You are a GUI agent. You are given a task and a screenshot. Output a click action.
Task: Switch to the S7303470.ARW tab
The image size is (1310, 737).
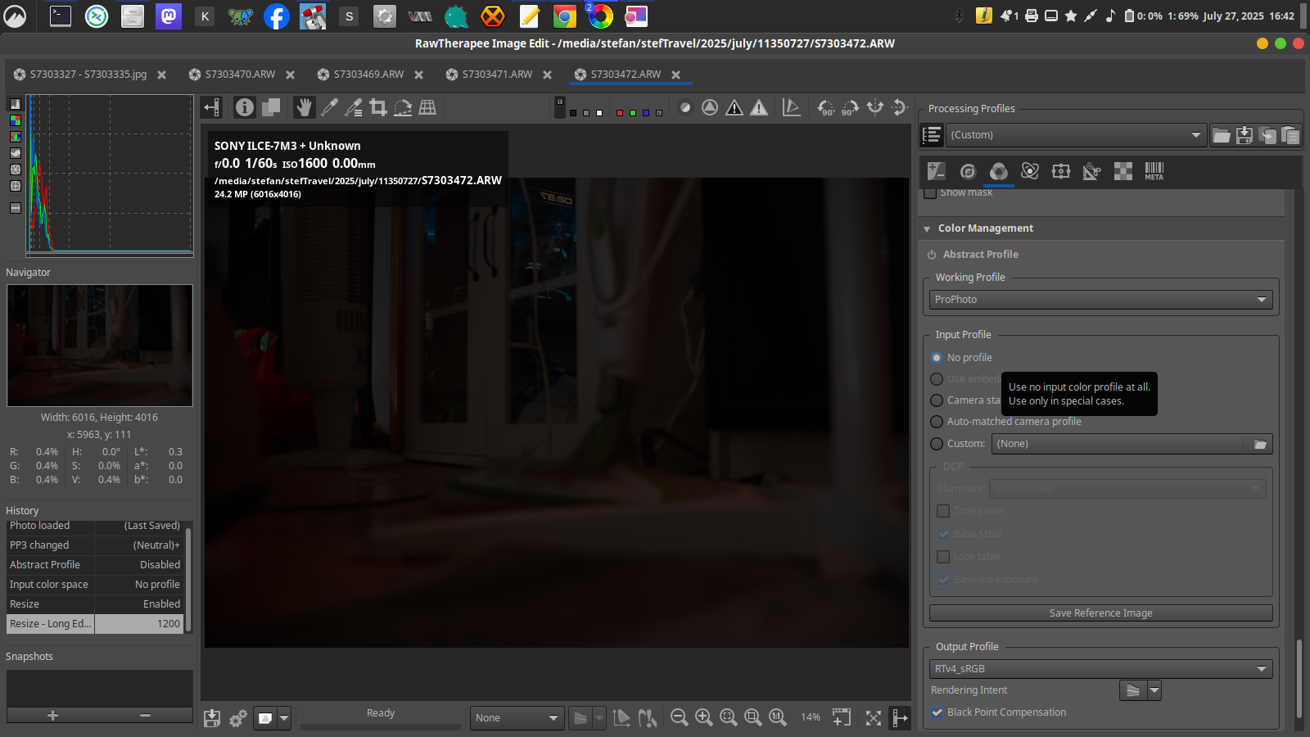click(240, 75)
